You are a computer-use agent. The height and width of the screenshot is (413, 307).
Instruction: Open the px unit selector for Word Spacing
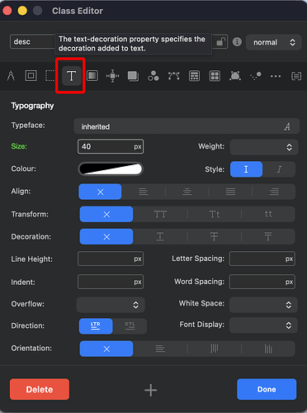point(289,282)
